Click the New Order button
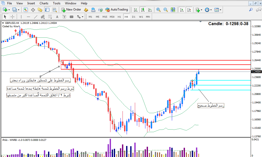 coord(71,10)
